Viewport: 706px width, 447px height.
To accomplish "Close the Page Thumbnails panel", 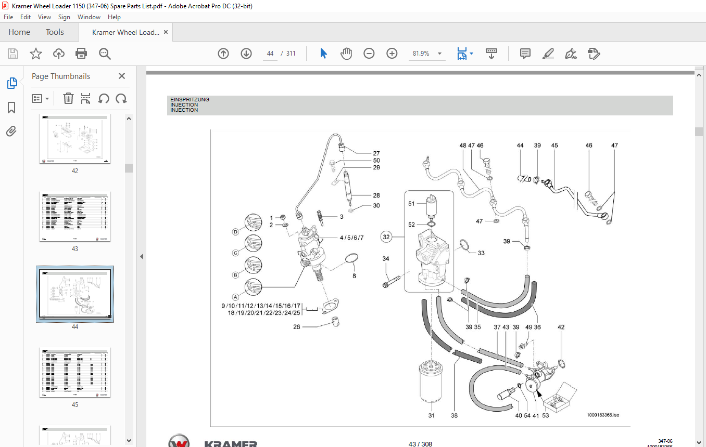I will (122, 76).
